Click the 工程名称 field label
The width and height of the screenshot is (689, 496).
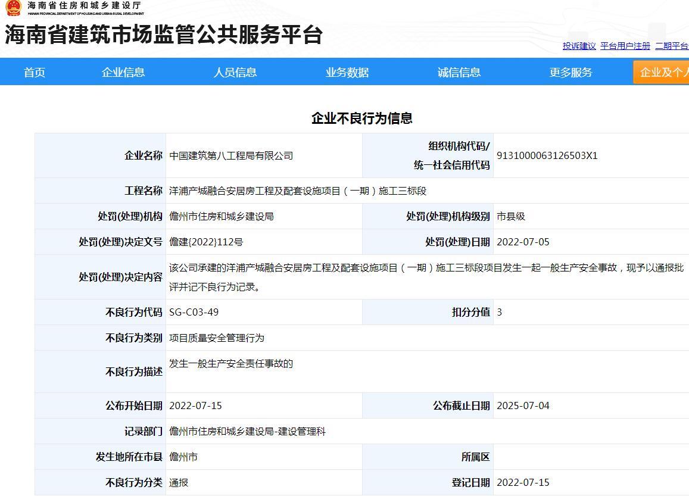pos(144,191)
